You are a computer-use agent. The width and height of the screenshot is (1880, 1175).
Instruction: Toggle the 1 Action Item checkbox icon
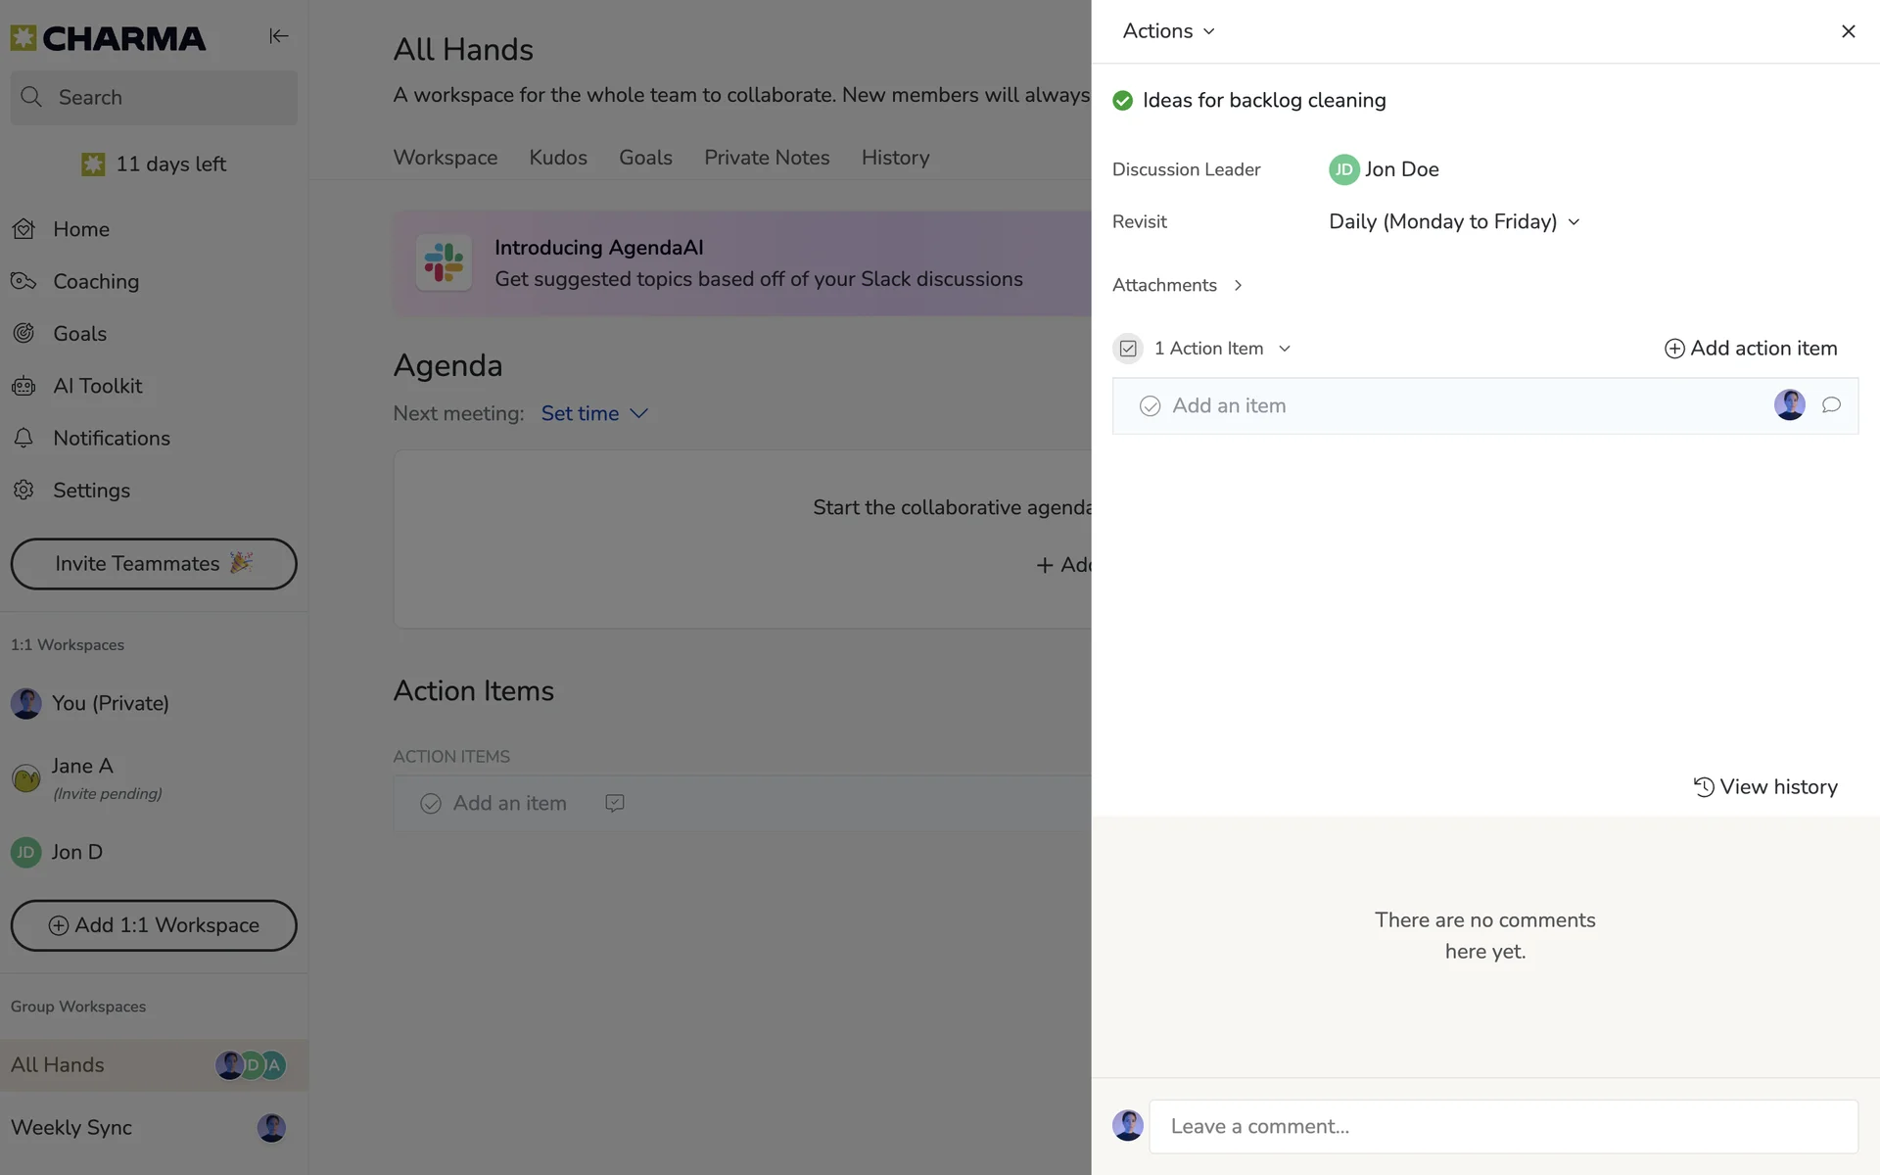point(1128,349)
